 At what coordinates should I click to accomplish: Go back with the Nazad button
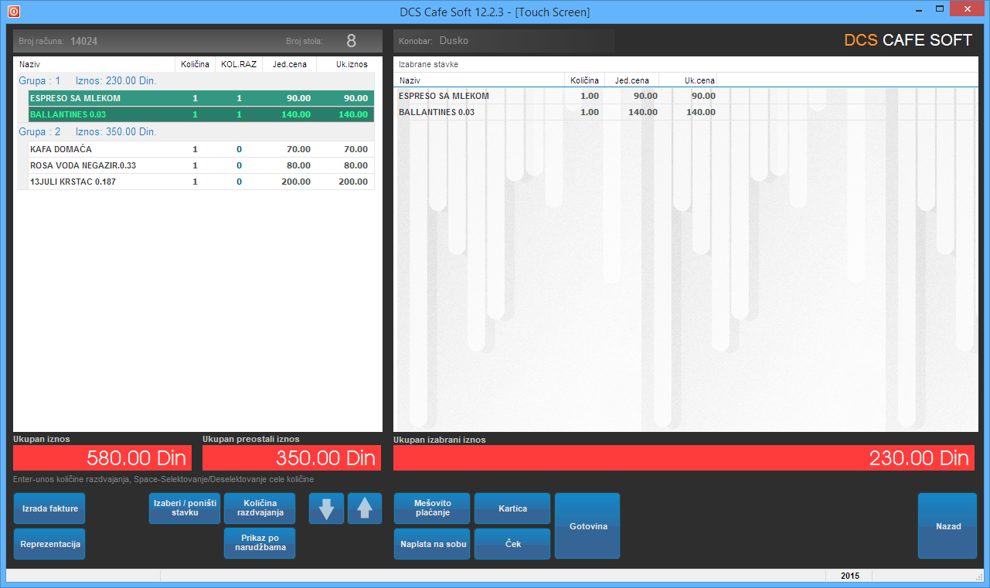(x=947, y=526)
